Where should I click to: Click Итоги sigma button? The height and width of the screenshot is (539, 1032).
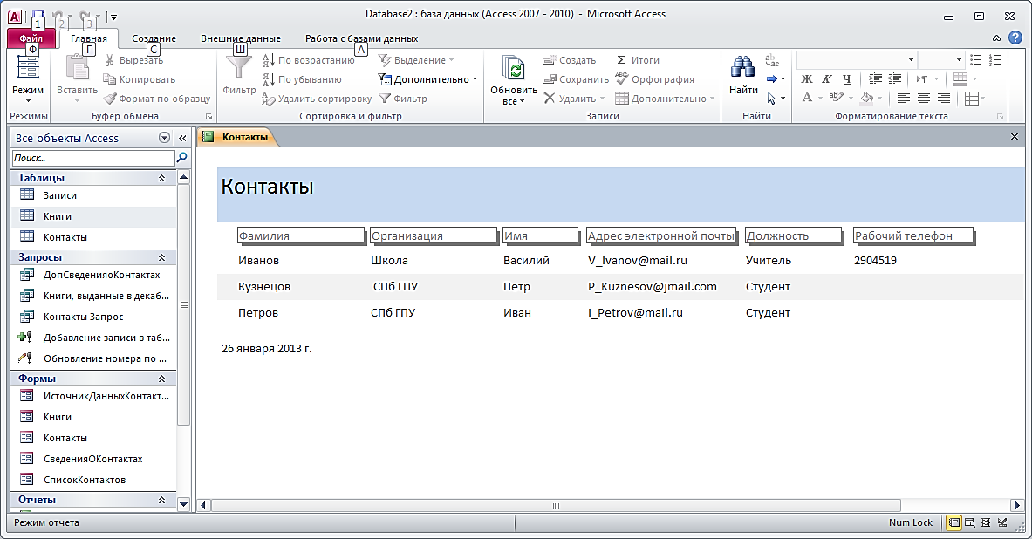(x=637, y=60)
